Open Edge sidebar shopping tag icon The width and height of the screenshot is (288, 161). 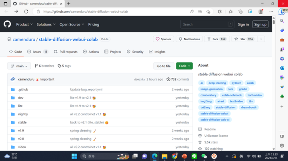coord(282,30)
